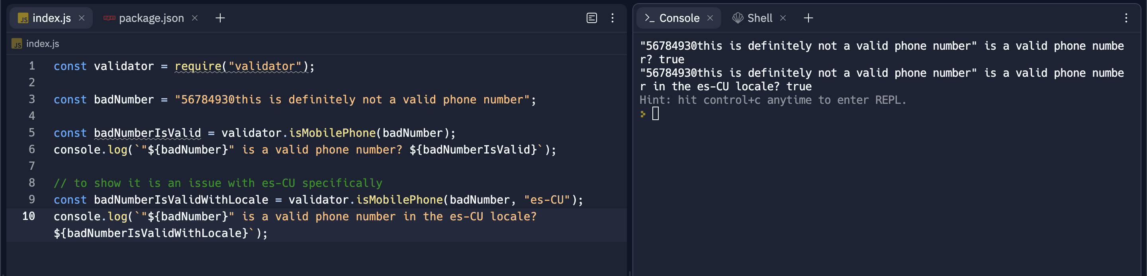Click the JS file icon in breadcrumb
The width and height of the screenshot is (1147, 276).
point(17,44)
